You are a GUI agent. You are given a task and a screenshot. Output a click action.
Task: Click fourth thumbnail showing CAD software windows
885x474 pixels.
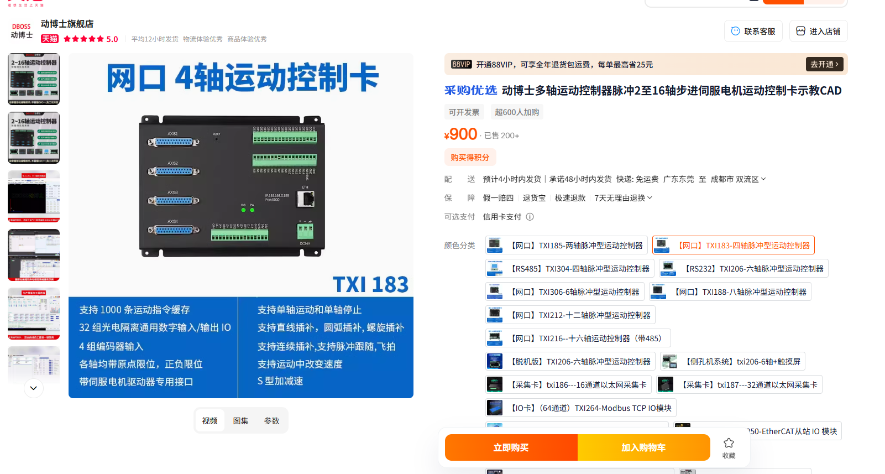pyautogui.click(x=34, y=255)
